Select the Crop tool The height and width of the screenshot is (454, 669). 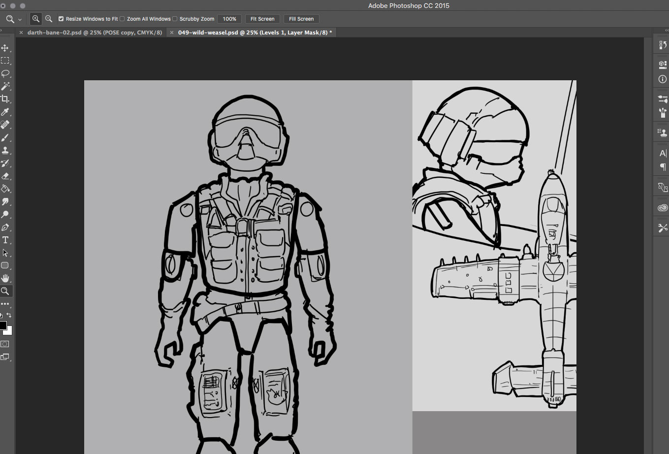5,99
